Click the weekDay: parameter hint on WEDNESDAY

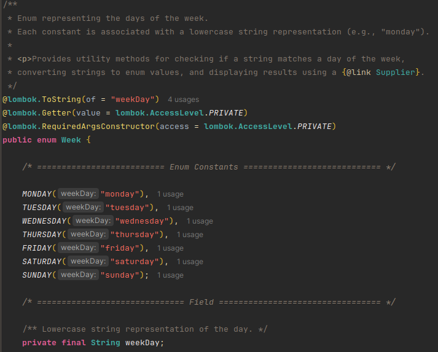(93, 221)
